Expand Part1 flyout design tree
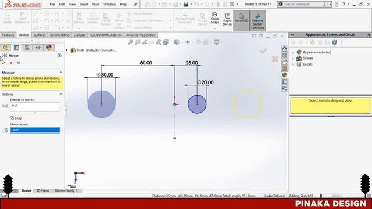This screenshot has width=372, height=209. [x=67, y=51]
